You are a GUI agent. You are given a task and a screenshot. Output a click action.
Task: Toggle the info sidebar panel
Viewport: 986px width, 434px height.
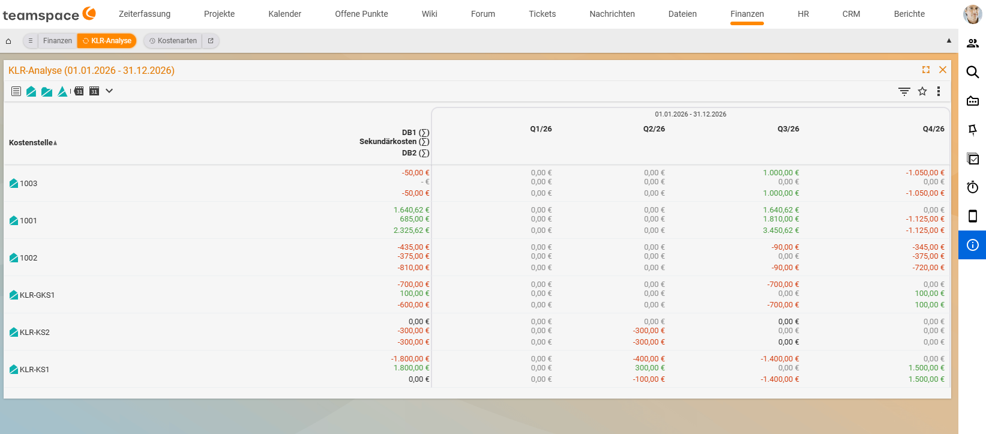(x=972, y=245)
